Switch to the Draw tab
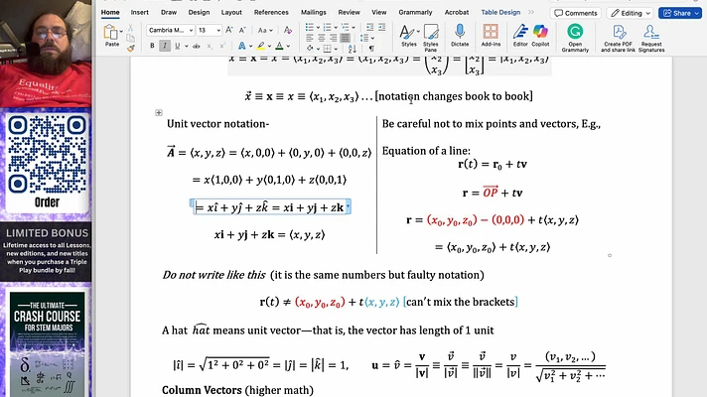Viewport: 707px width, 397px height. tap(169, 12)
